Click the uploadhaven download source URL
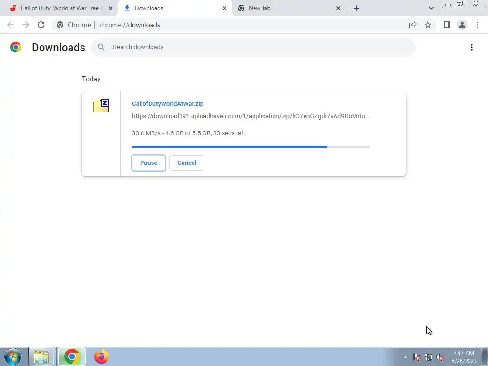This screenshot has height=366, width=488. pyautogui.click(x=250, y=116)
